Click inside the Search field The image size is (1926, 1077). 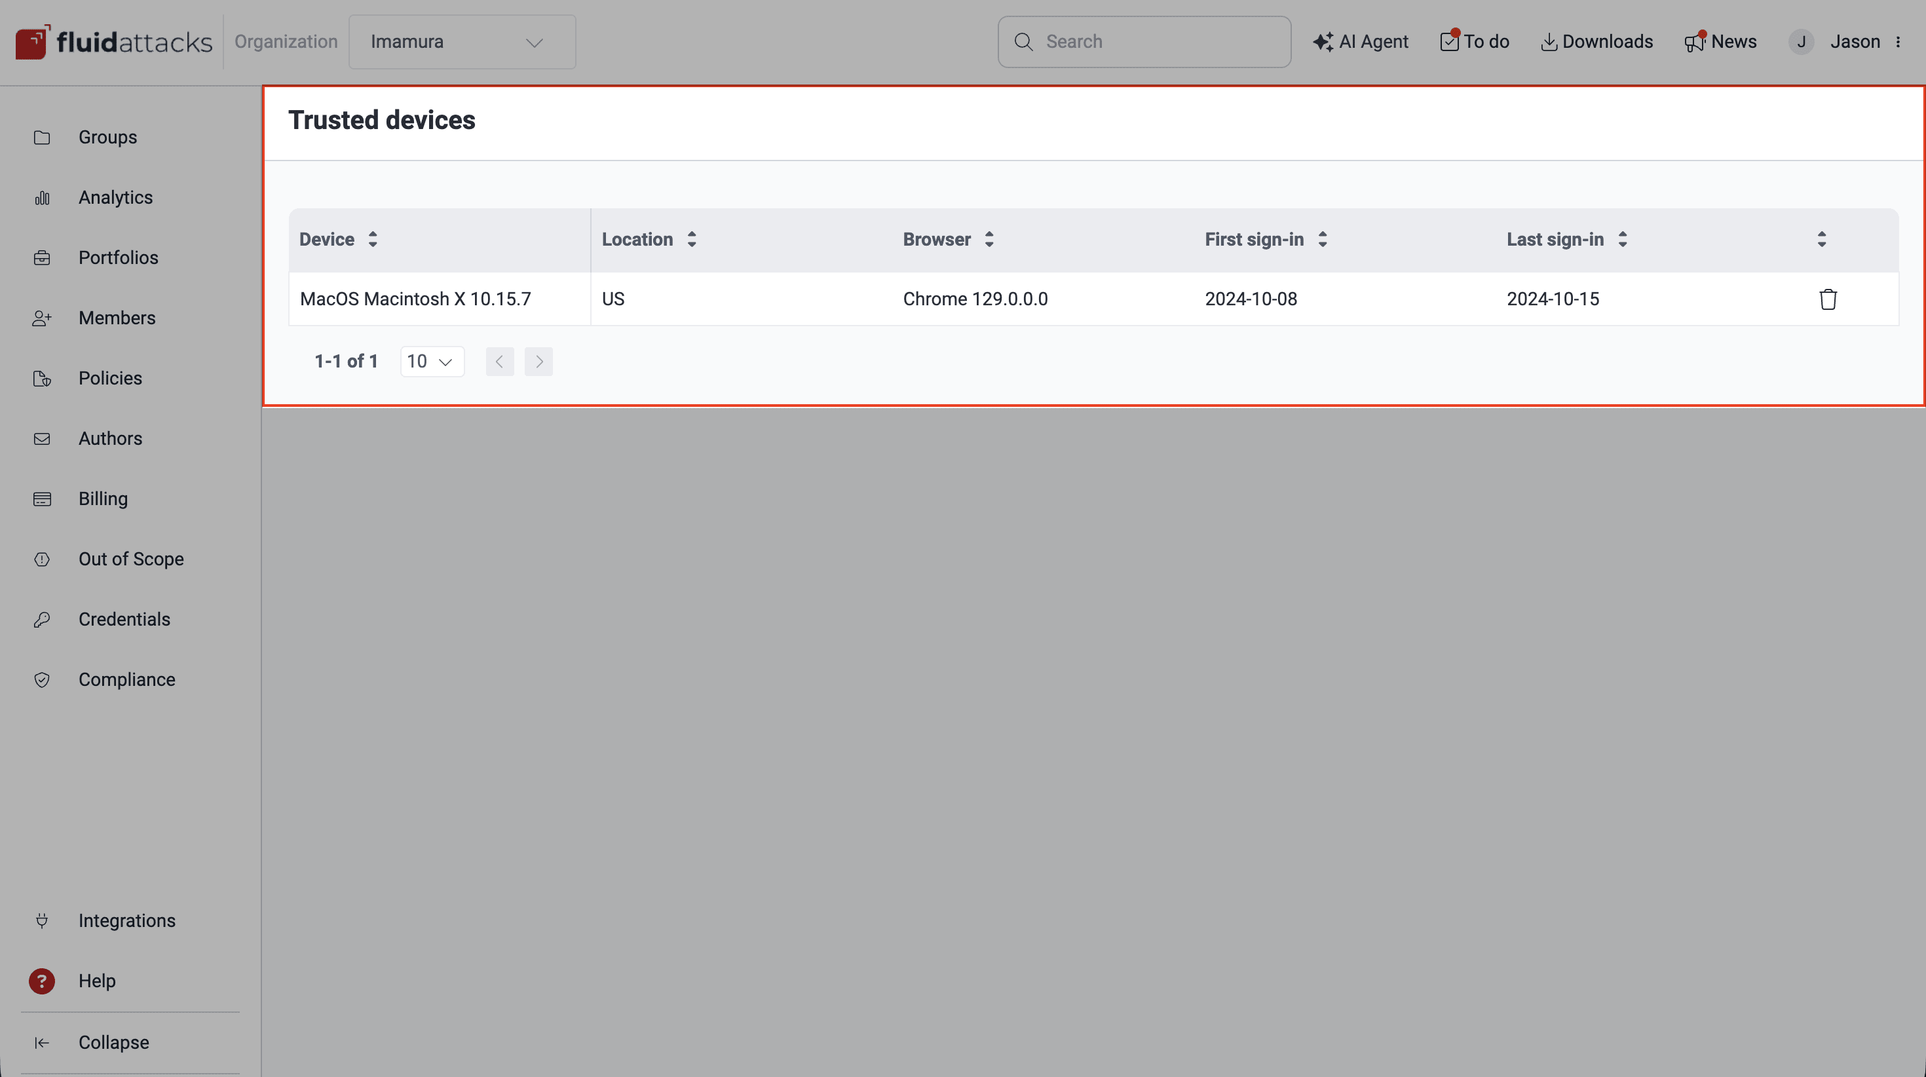click(1144, 41)
